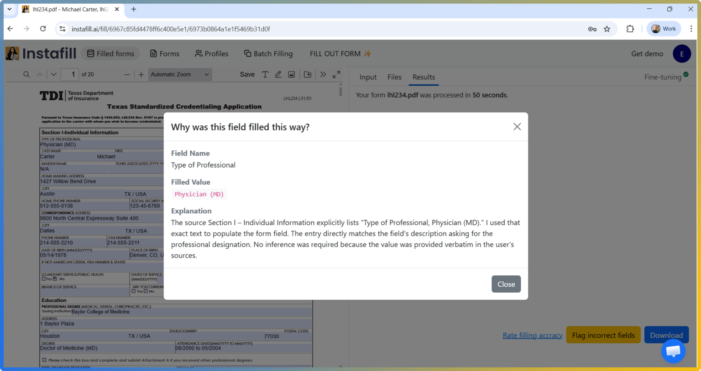
Task: Enter presentation mode with the expand arrows icon
Action: pos(336,74)
